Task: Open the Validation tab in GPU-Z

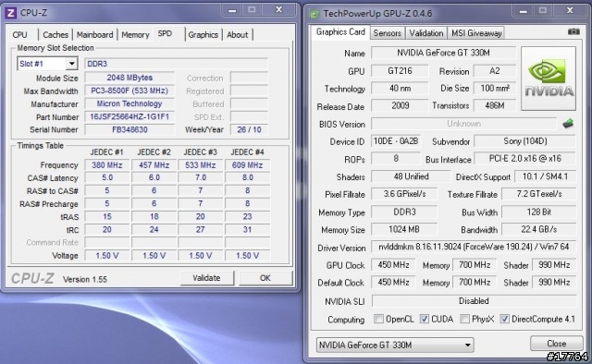Action: (426, 33)
